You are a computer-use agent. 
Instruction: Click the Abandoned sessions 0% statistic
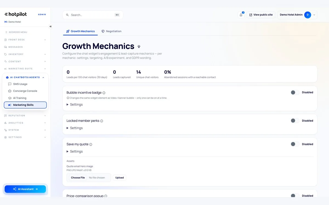click(x=190, y=74)
